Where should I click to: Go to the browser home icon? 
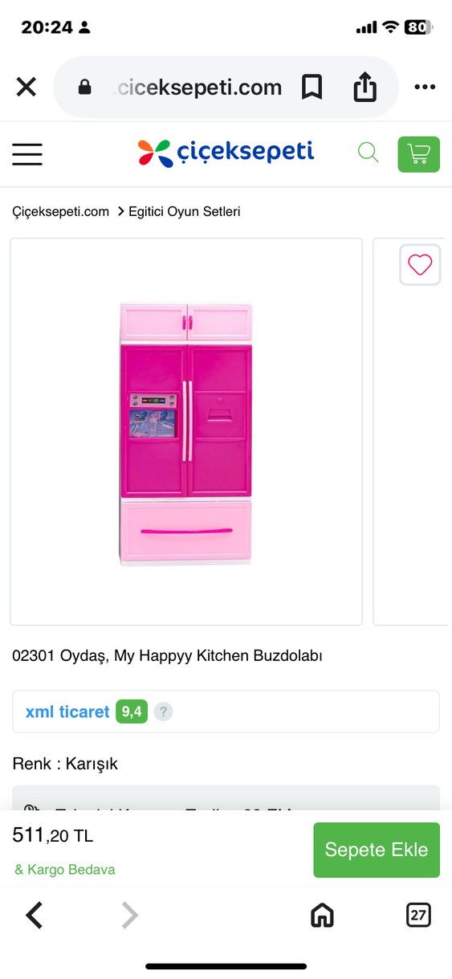coord(322,914)
